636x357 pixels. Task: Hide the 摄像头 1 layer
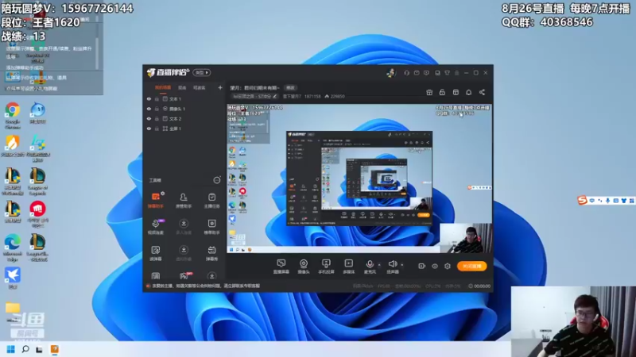pos(149,109)
